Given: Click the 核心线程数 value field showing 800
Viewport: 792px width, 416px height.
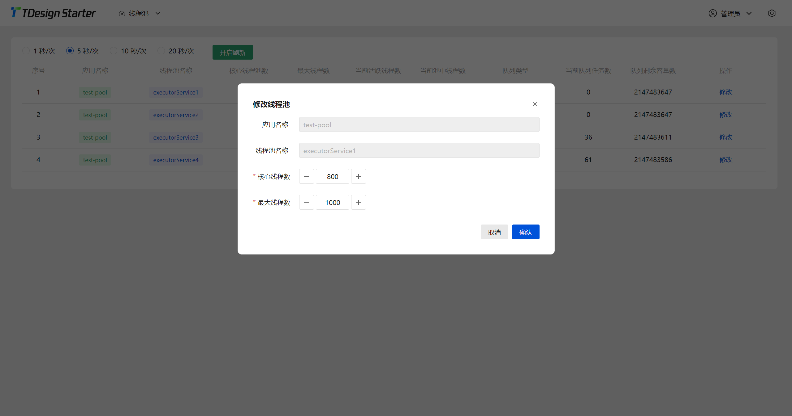Looking at the screenshot, I should click(332, 176).
